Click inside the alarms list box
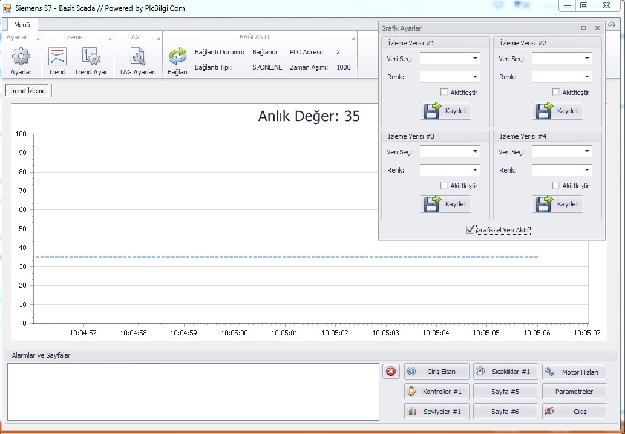This screenshot has height=434, width=625. [193, 392]
